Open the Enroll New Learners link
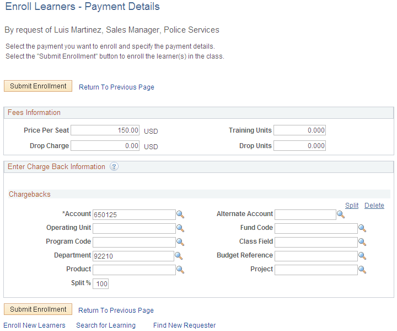The image size is (397, 331). click(34, 325)
